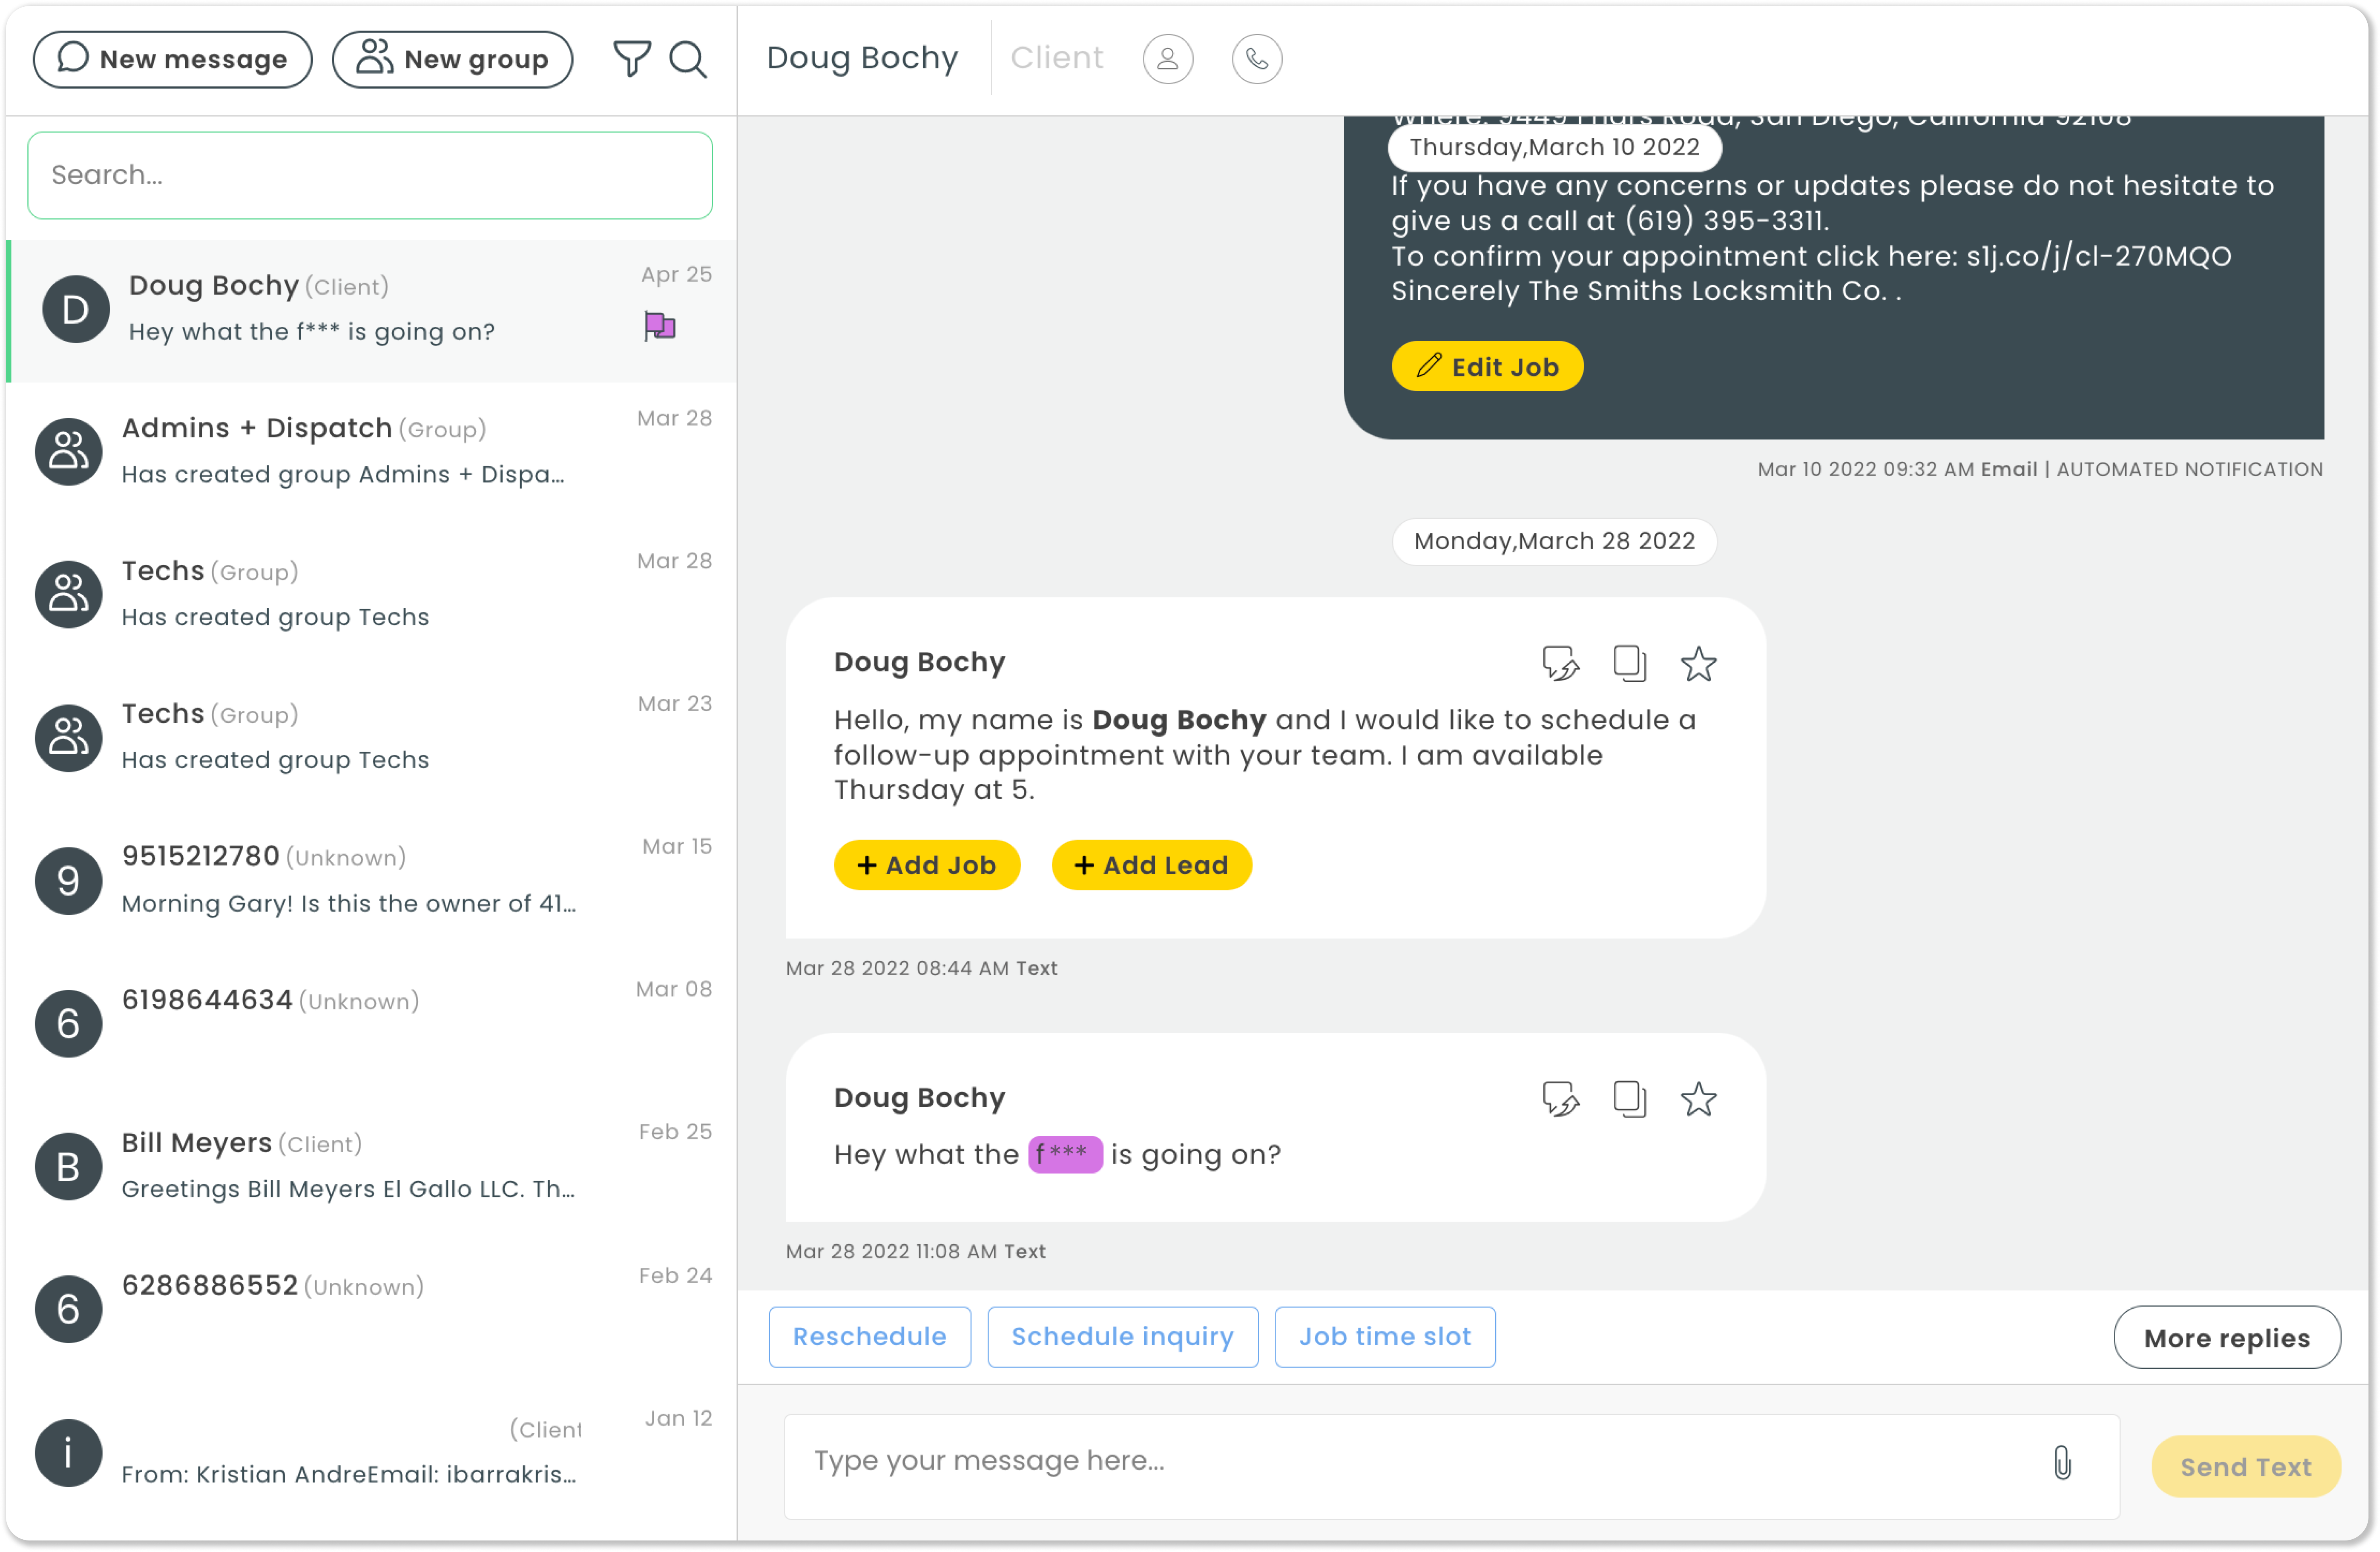Viewport: 2380px width, 1552px height.
Task: Copy the follow-up appointment message
Action: [1629, 663]
